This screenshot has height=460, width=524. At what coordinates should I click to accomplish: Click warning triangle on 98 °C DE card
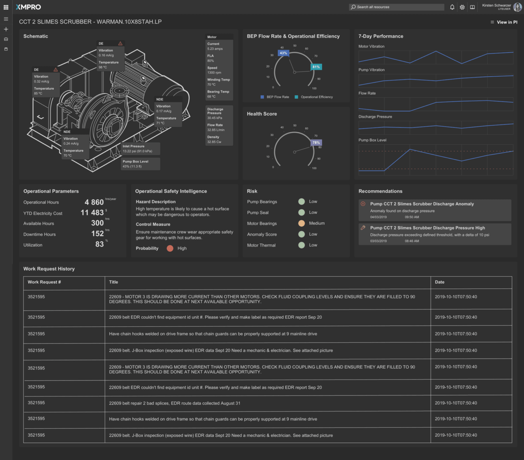[120, 44]
